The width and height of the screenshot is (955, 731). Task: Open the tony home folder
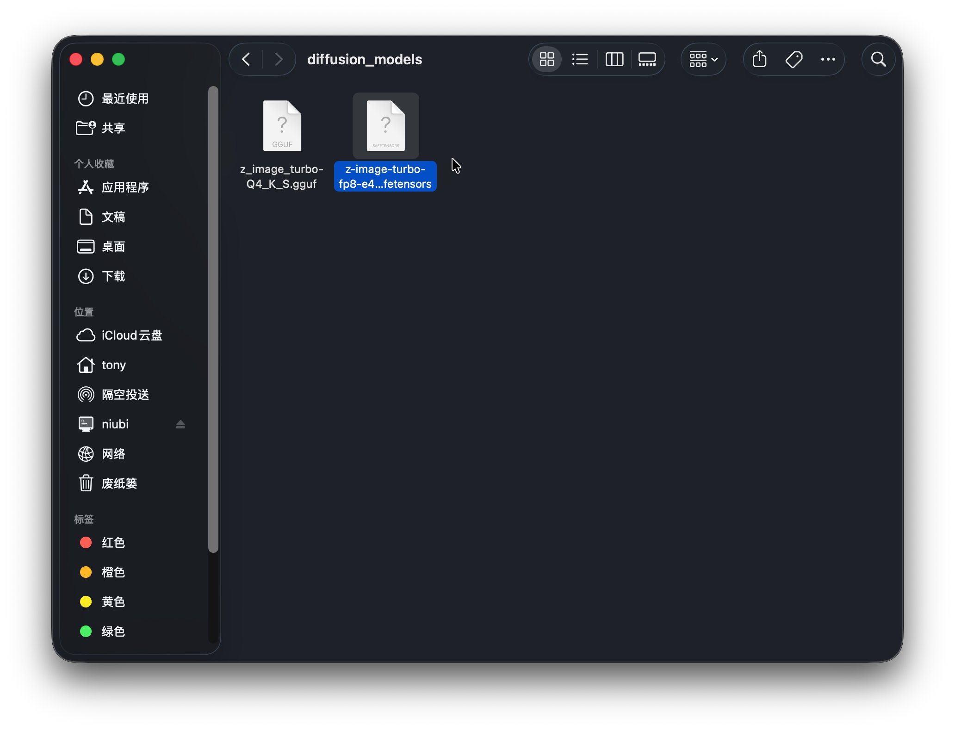[113, 365]
